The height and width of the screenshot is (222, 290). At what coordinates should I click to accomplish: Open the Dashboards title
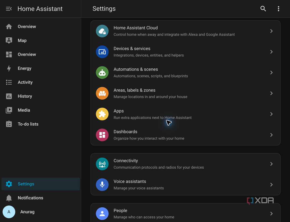pyautogui.click(x=126, y=132)
